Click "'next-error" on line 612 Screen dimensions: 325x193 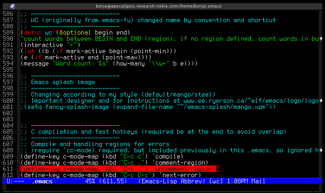(178, 175)
